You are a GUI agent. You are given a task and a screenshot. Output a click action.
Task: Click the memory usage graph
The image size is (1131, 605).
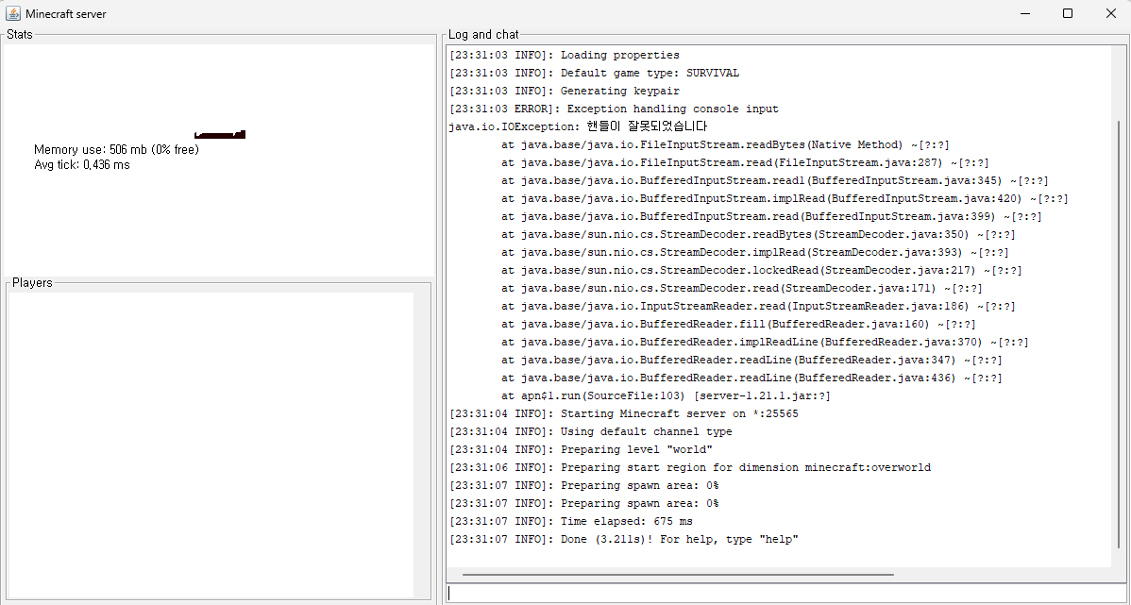220,134
